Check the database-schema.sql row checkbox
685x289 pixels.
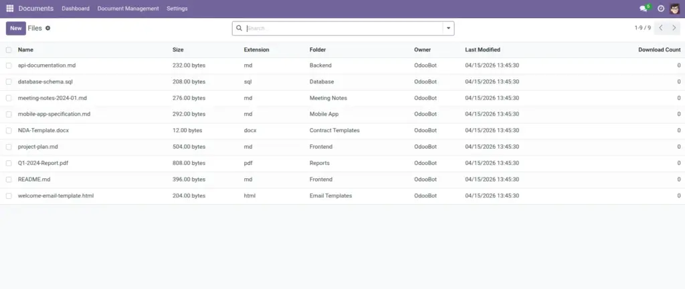tap(9, 82)
